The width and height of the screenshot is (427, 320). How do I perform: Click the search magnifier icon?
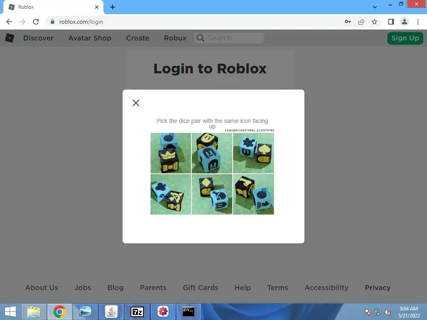coord(201,38)
